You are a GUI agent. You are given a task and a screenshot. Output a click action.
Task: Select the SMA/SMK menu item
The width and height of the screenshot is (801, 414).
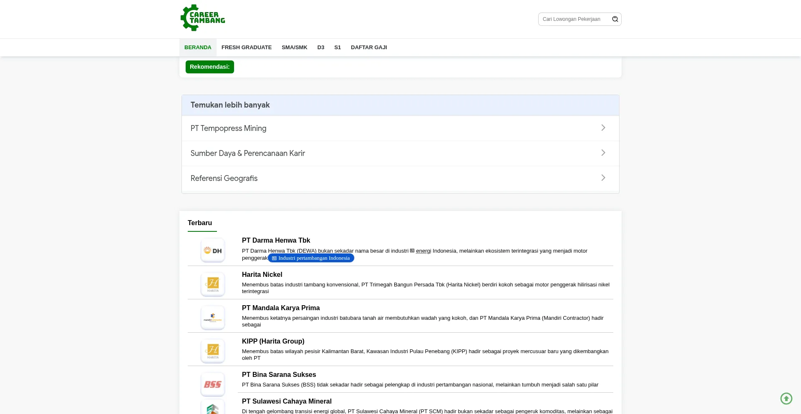pos(295,48)
